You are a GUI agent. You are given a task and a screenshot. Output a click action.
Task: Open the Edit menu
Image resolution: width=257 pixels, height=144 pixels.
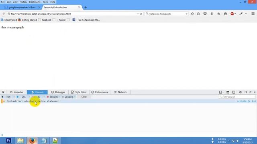pos(8,2)
